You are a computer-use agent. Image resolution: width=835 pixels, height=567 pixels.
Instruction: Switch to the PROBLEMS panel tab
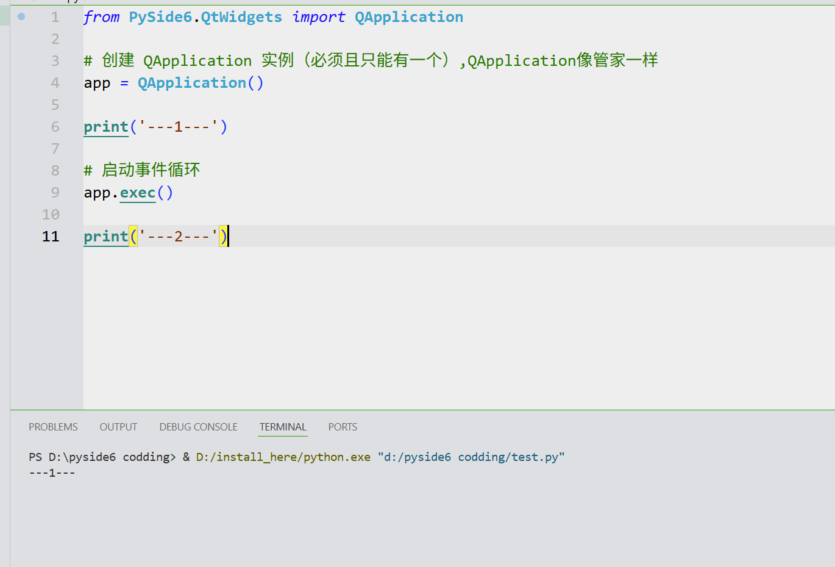pyautogui.click(x=53, y=427)
